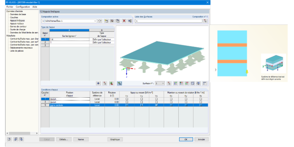Image resolution: width=294 pixels, height=147 pixels.
Task: Open the Composition active dropdown
Action: 95,21
